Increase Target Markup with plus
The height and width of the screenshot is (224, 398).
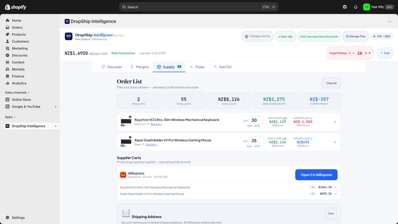(x=370, y=53)
